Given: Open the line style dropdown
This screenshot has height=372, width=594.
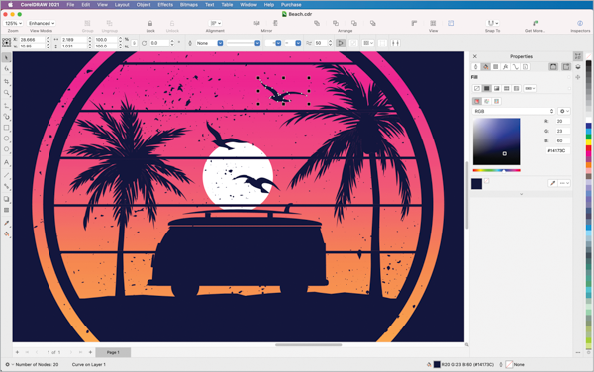Looking at the screenshot, I should click(x=244, y=43).
